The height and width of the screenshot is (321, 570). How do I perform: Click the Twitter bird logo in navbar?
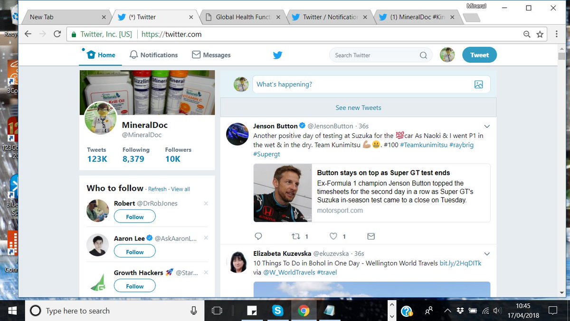(x=278, y=55)
